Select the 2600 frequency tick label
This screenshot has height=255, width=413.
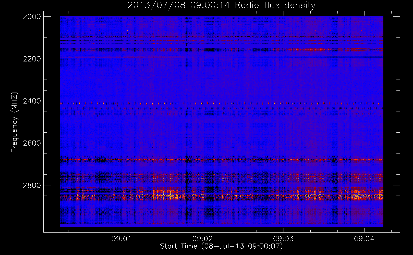(x=32, y=143)
